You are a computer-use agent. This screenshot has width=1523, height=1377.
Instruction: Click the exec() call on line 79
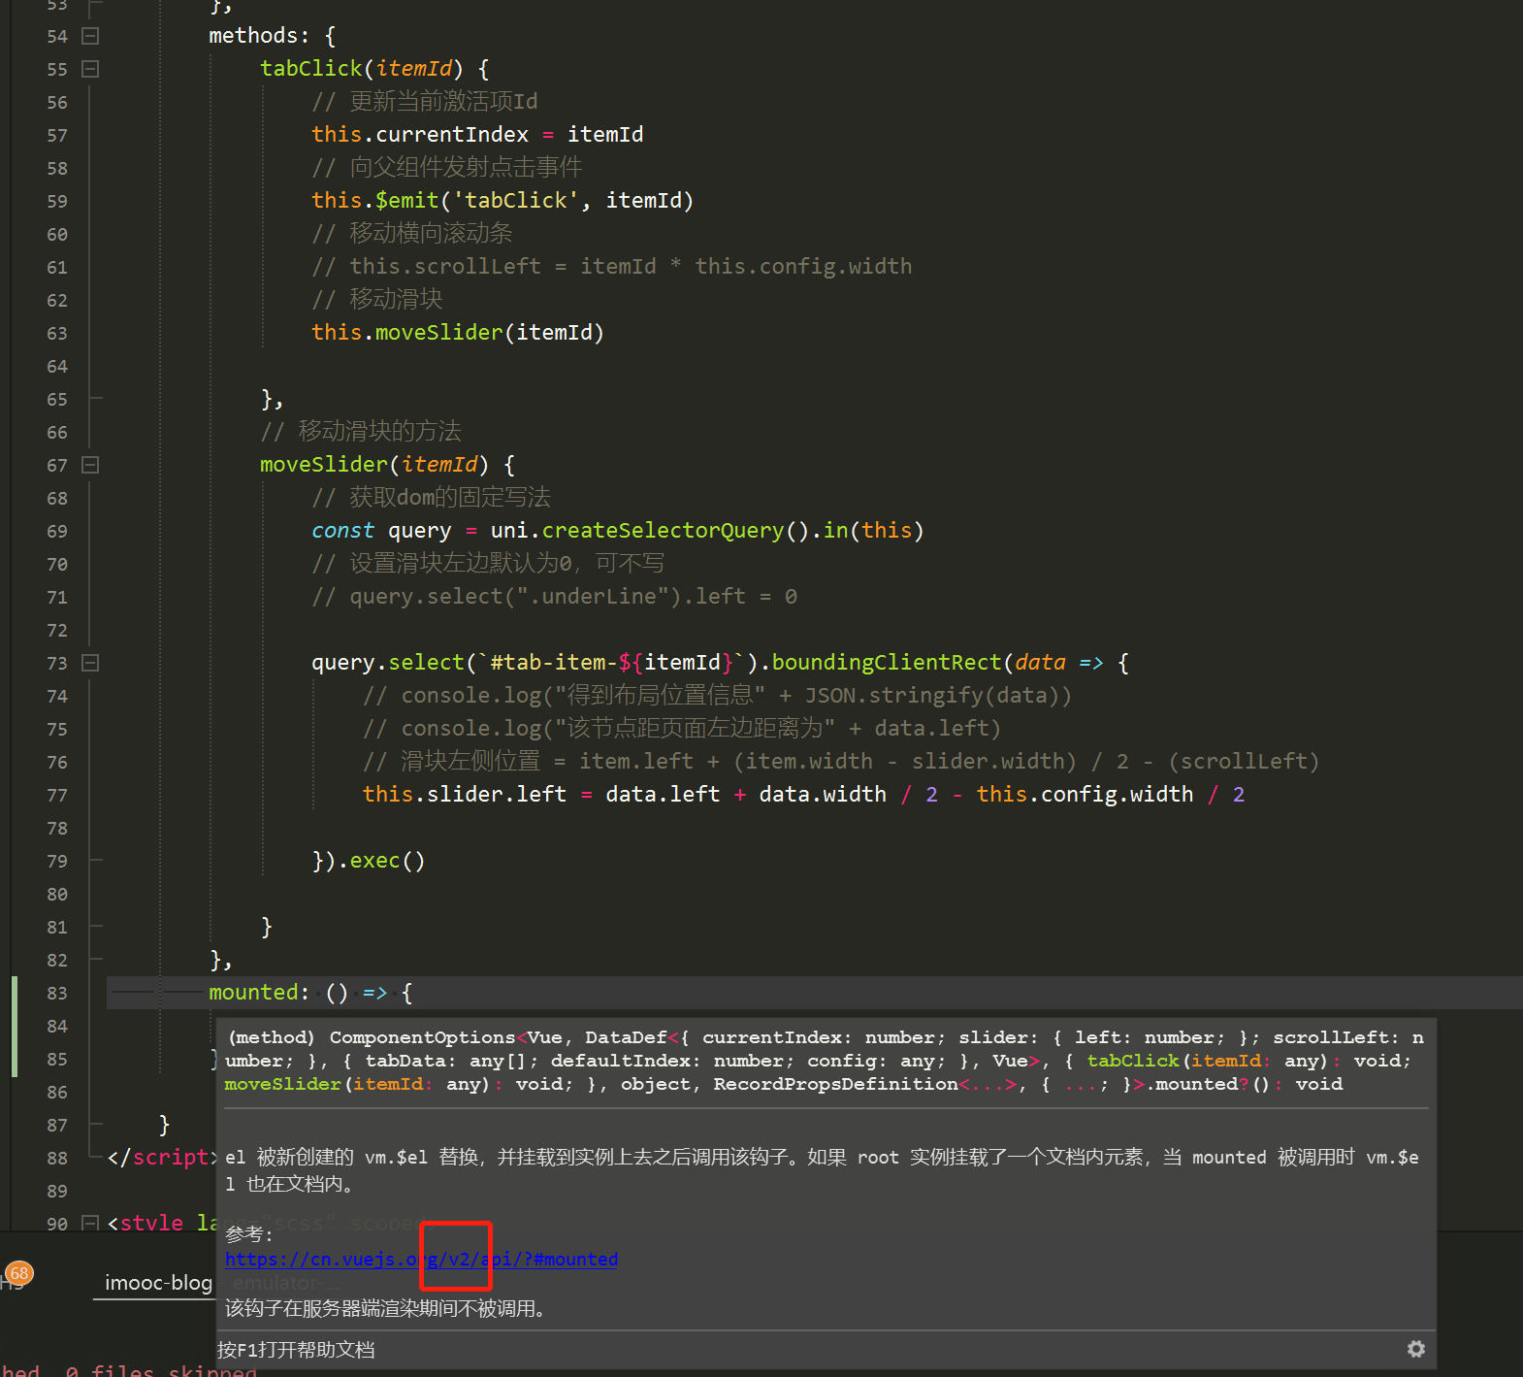pos(374,861)
